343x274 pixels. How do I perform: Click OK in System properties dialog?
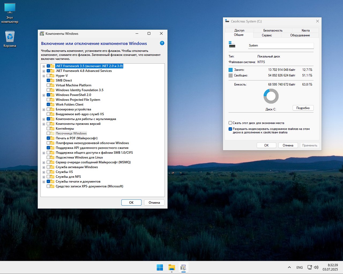(266, 145)
